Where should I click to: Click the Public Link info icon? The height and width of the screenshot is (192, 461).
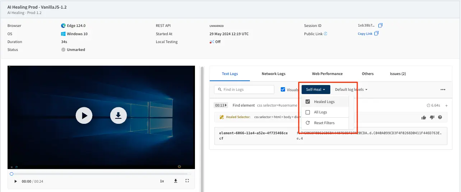click(x=326, y=34)
